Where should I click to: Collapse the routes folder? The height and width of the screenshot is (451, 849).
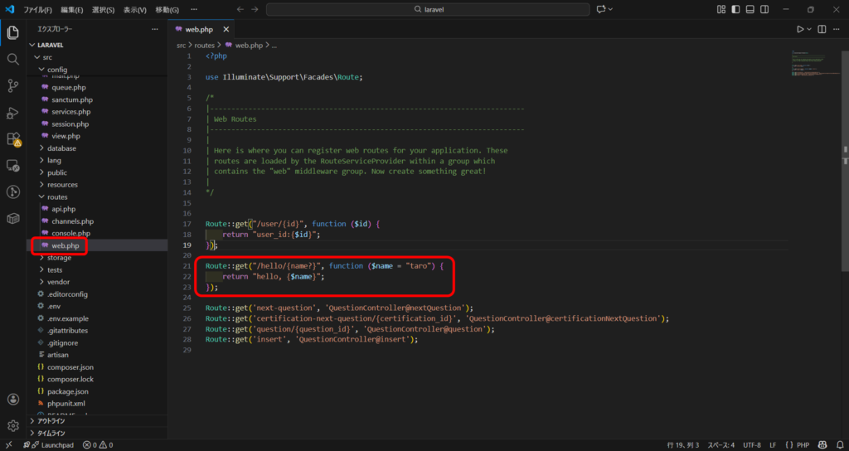pos(57,196)
